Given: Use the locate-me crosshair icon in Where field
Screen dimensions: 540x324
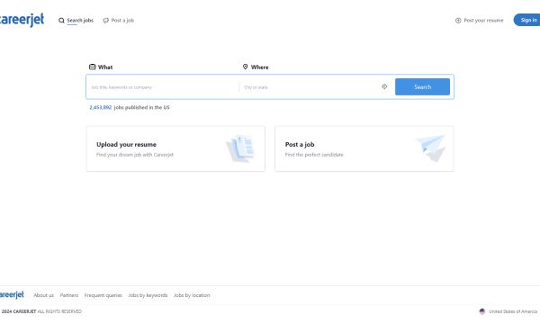Looking at the screenshot, I should (x=384, y=86).
